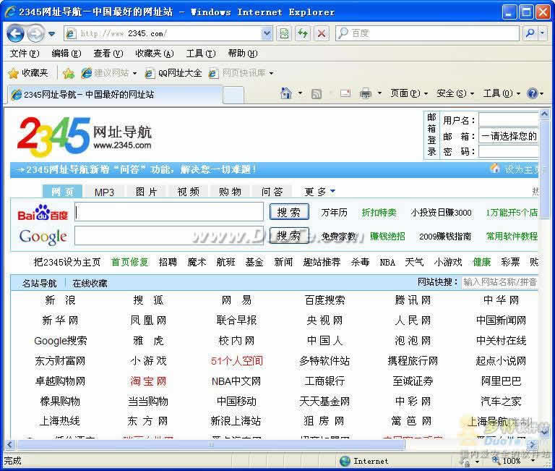Click the RSS feeds icon in the command bar
Screen dimensions: 555x471
316,93
